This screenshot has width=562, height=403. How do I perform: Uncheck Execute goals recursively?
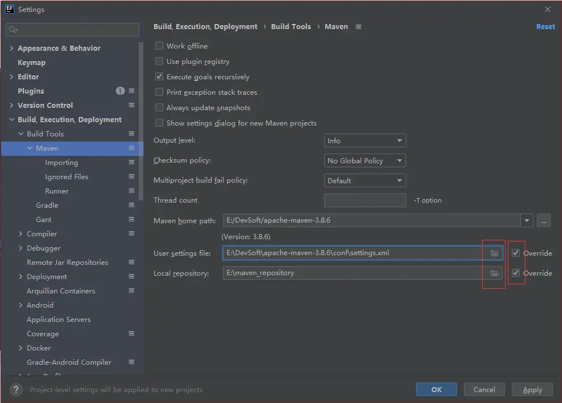159,77
